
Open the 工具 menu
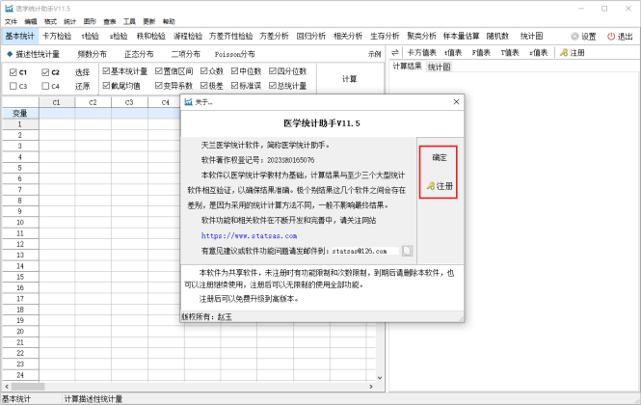tap(129, 21)
